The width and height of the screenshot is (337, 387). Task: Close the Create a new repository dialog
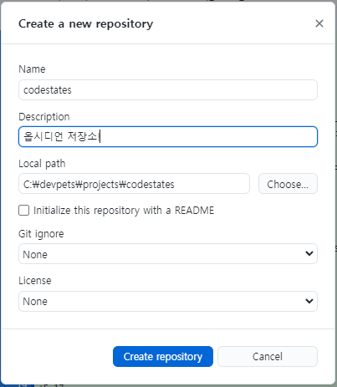click(x=319, y=23)
